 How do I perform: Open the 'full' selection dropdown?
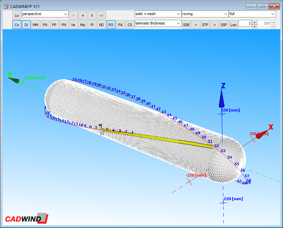coord(252,14)
